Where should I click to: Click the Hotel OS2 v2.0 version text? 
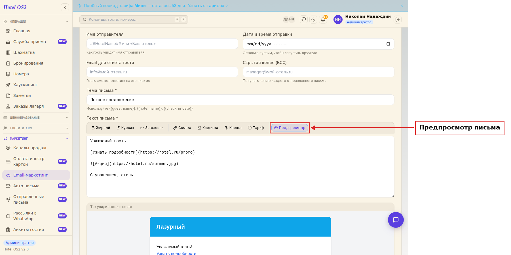[16, 249]
